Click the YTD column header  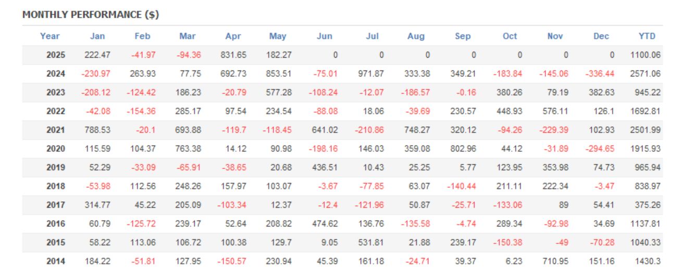coord(647,36)
